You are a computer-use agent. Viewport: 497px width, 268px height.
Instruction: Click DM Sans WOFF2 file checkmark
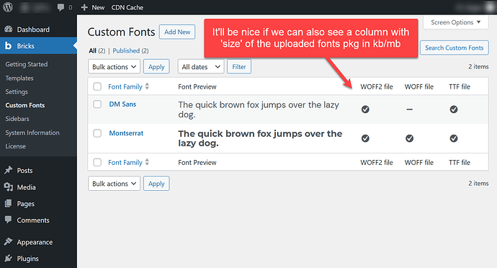365,110
